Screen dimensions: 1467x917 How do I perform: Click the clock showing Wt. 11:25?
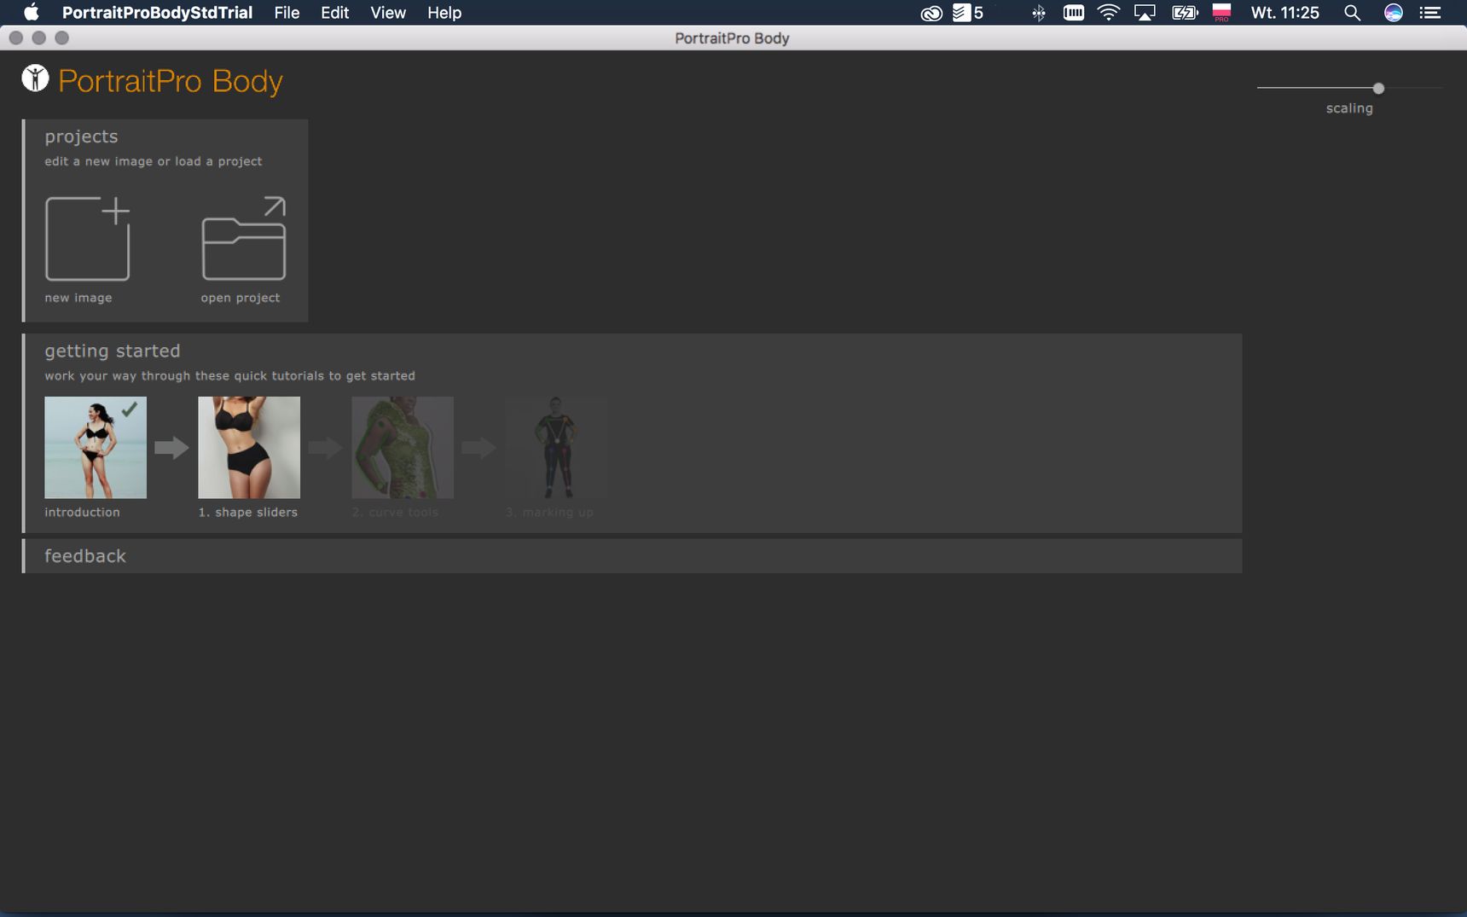(x=1284, y=13)
